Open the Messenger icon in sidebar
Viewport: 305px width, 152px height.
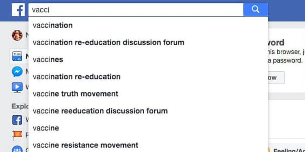pyautogui.click(x=17, y=72)
